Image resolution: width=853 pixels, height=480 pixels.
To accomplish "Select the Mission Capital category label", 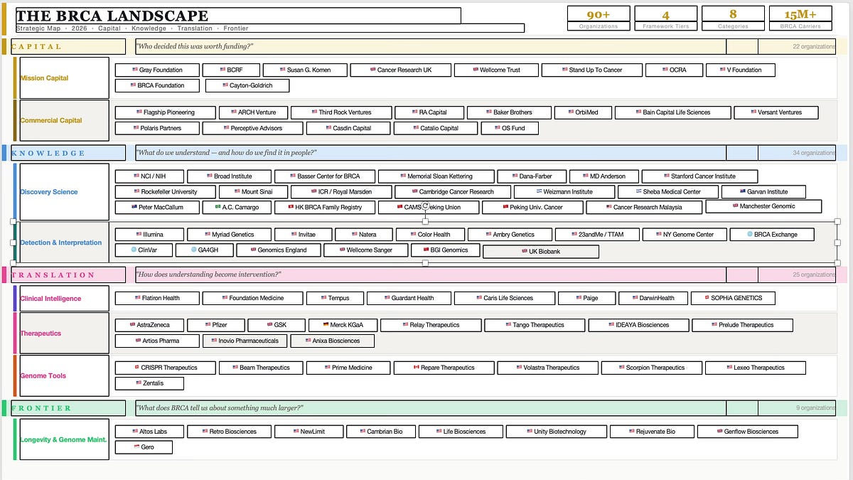I will (x=64, y=78).
